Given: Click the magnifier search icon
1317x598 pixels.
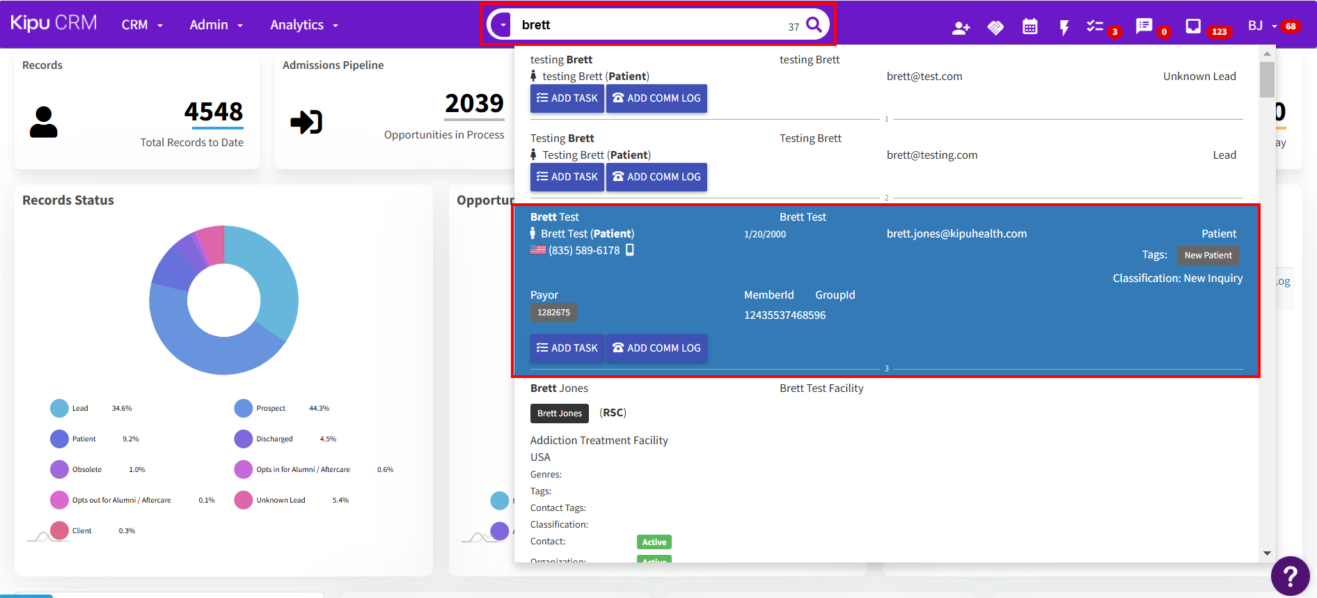Looking at the screenshot, I should [x=814, y=25].
